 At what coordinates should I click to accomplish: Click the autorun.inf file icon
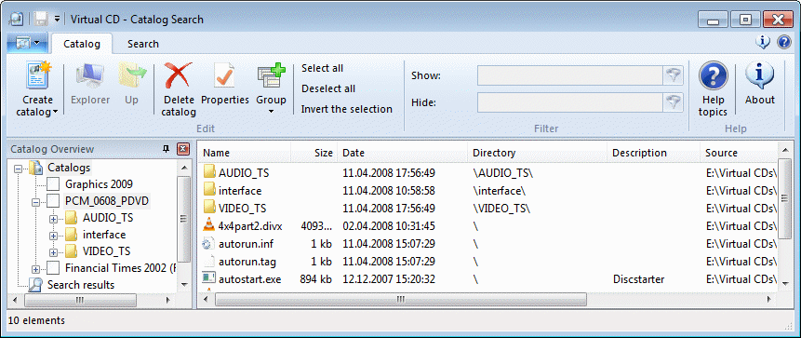click(x=208, y=244)
